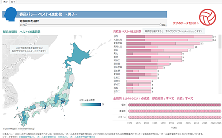
Task: Select the first circle in 準優勝 row
Action: pyautogui.click(x=130, y=111)
